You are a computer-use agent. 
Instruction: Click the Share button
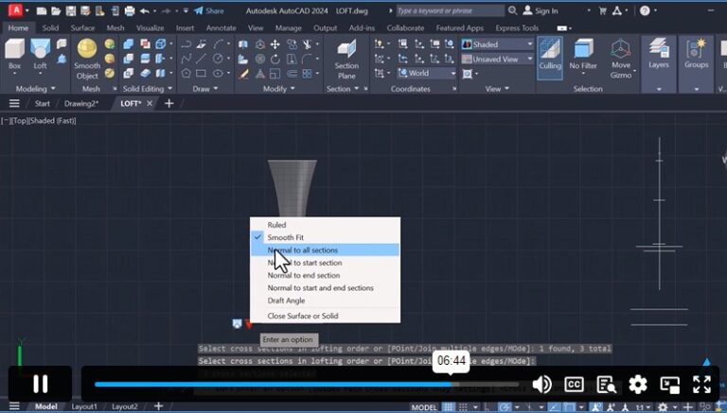pos(209,10)
